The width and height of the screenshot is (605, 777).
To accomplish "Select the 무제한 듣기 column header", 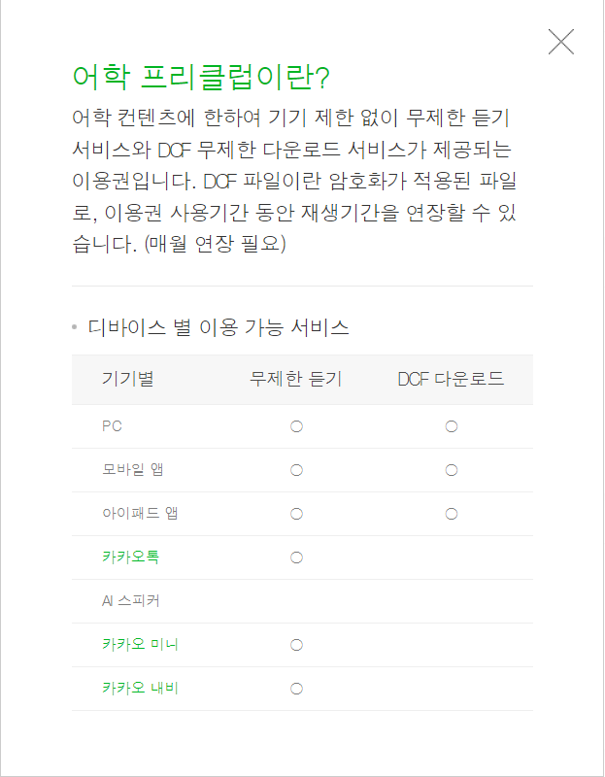I will coord(295,379).
